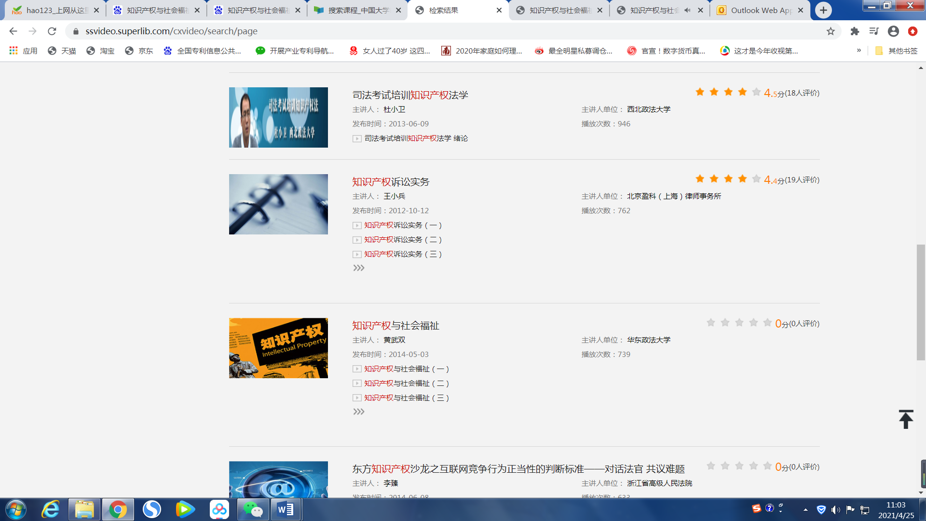The image size is (926, 521).
Task: Click the address bar URL
Action: [171, 31]
